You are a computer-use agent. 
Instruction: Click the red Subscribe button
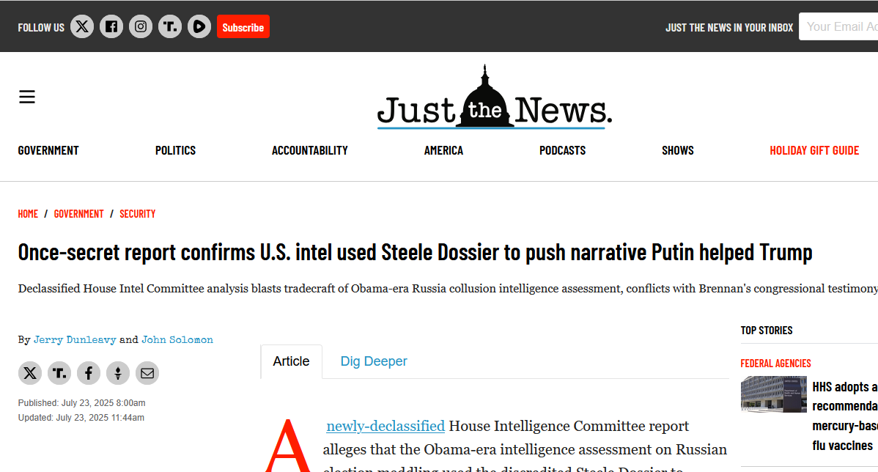243,27
